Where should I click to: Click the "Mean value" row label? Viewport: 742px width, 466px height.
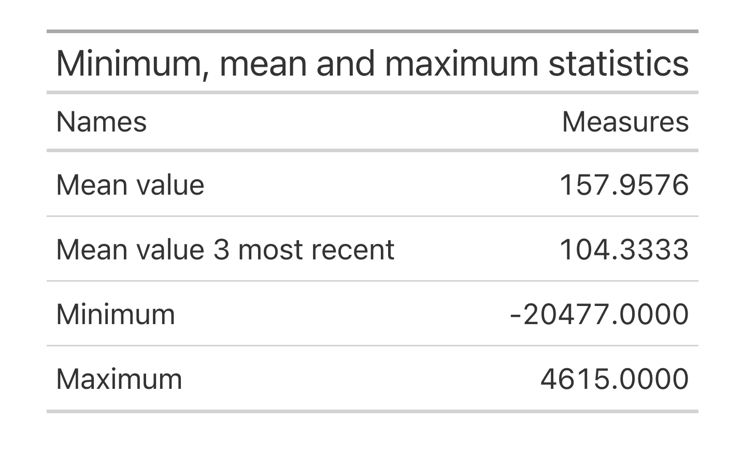coord(130,185)
